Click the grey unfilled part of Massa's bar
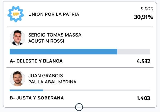The width and height of the screenshot is (160, 112). 134,51
